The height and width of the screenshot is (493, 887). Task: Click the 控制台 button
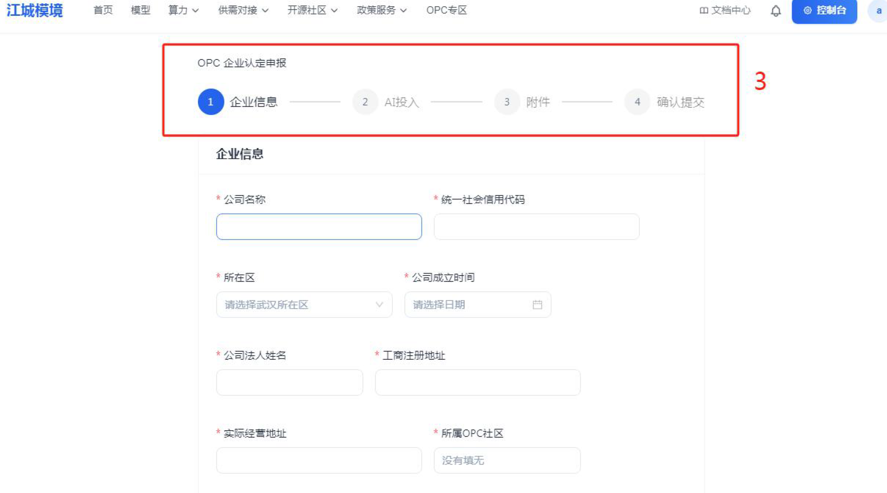824,11
